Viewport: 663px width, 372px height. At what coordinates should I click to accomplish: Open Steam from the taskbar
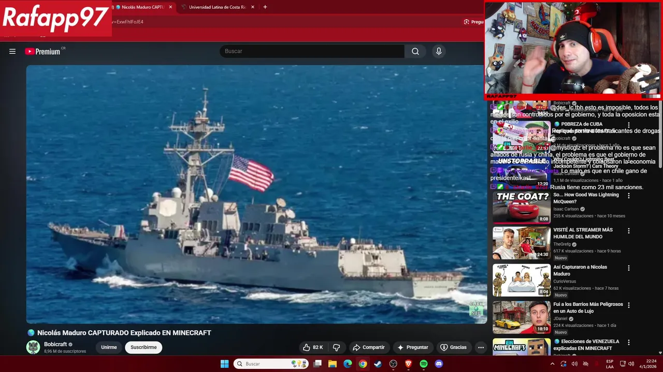378,364
